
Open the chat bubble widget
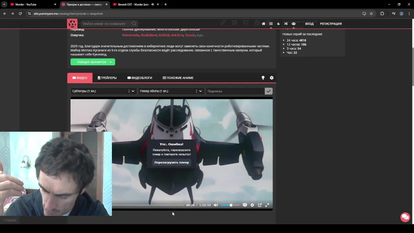pyautogui.click(x=405, y=217)
